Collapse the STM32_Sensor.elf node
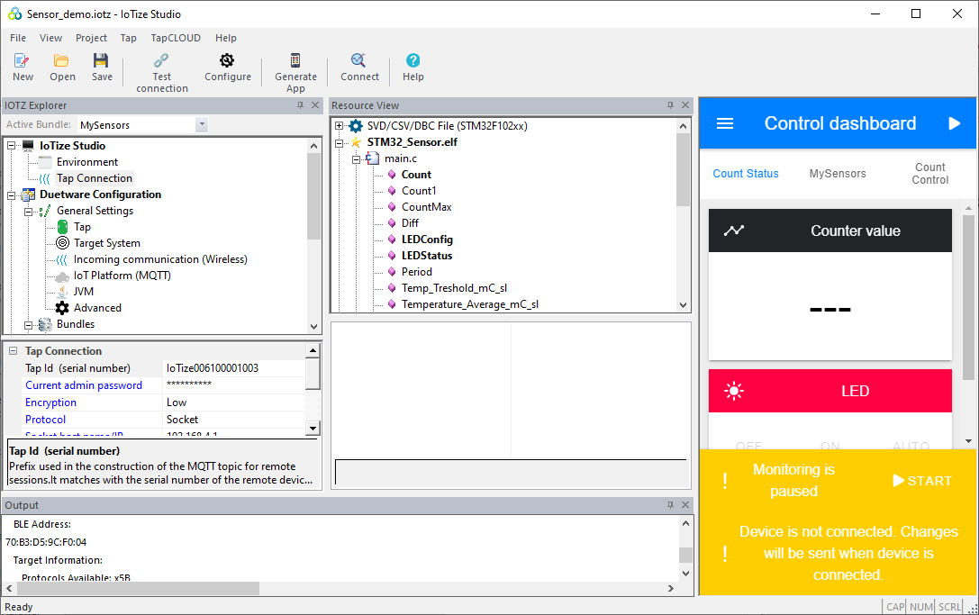This screenshot has height=615, width=979. 339,143
